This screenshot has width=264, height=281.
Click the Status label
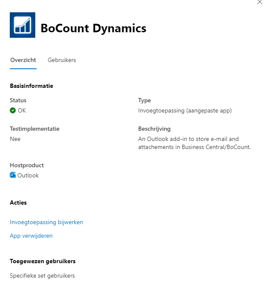18,100
